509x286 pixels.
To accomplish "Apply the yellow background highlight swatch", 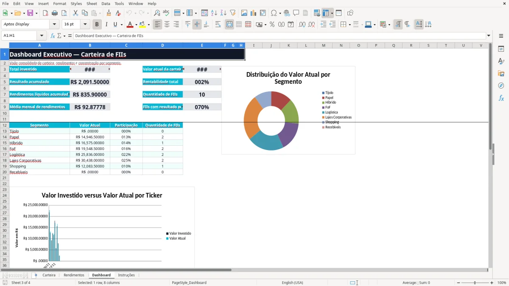I will point(143,25).
